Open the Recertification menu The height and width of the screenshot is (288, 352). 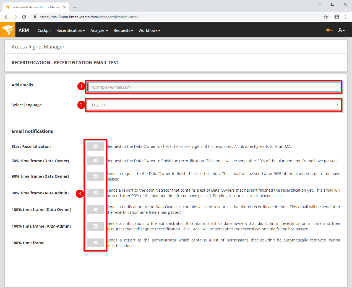point(70,30)
